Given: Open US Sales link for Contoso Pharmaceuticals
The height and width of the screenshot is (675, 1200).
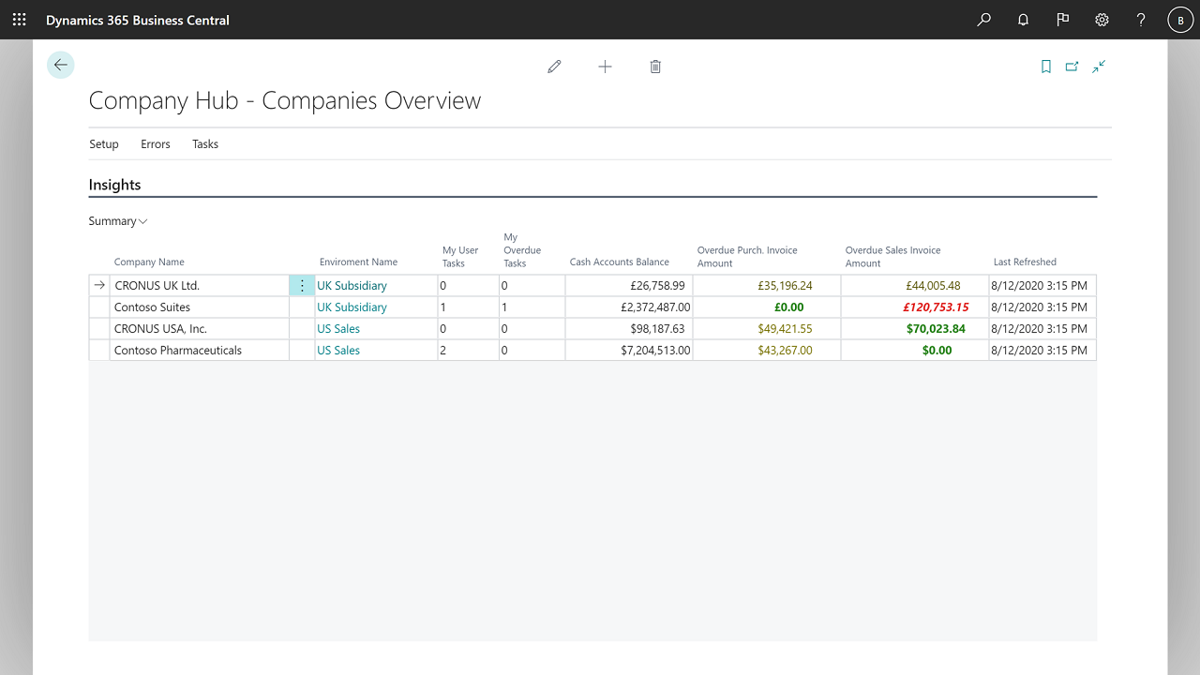Looking at the screenshot, I should [338, 351].
